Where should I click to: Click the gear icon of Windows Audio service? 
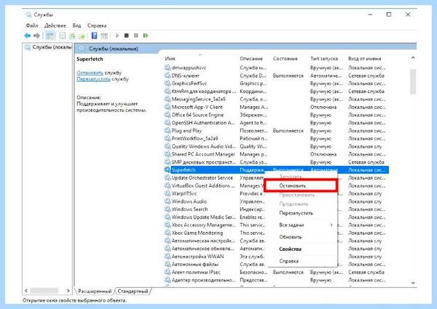(168, 201)
